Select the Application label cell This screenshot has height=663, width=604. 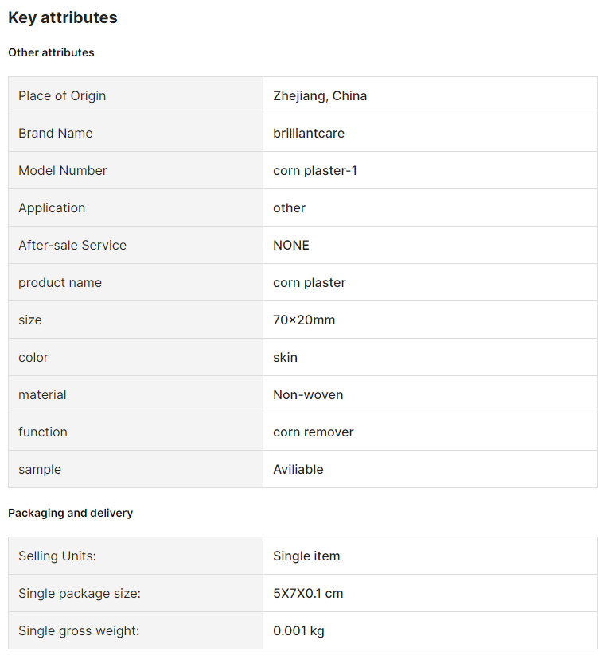[x=135, y=207]
